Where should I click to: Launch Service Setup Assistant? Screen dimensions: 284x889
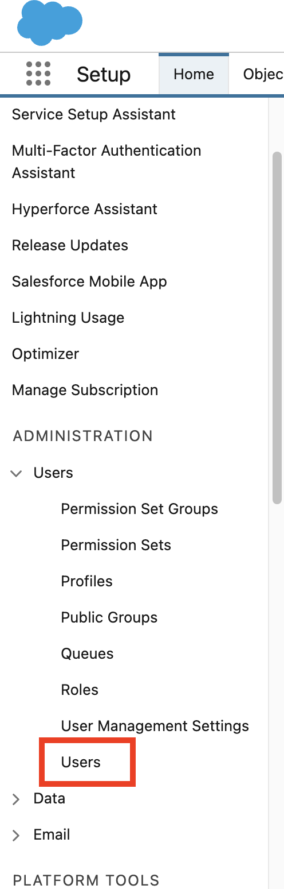coord(94,114)
